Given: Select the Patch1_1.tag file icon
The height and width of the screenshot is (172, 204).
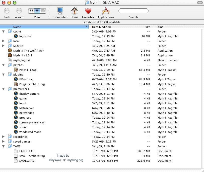Looking at the screenshot, I should point(16,70).
